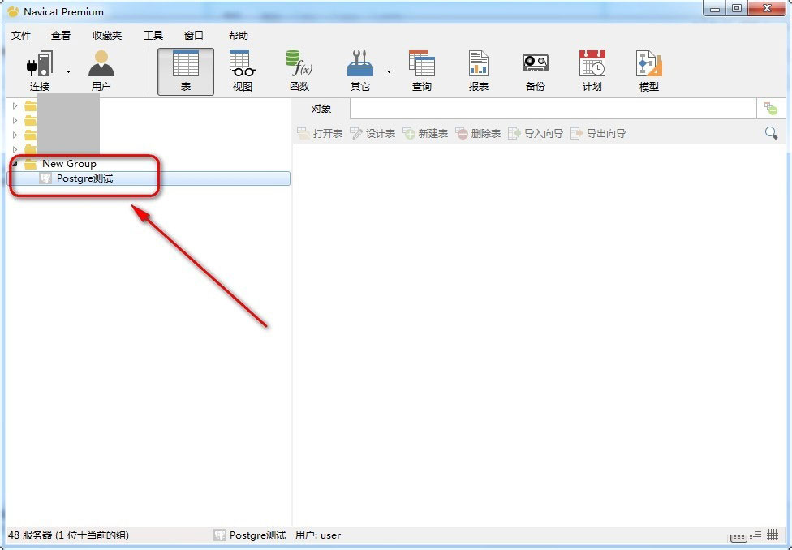Click PostgreSQL elephant icon in status bar
This screenshot has width=792, height=550.
click(x=220, y=535)
